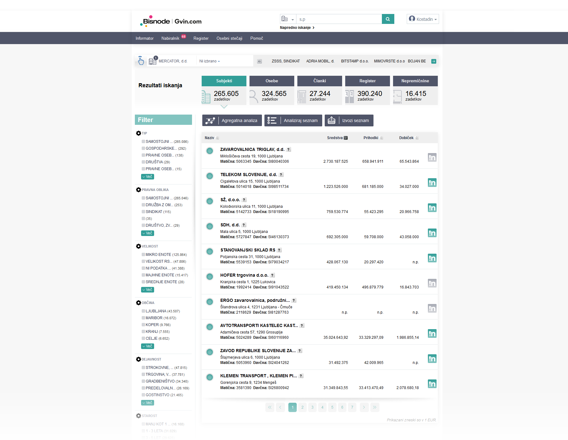Click the question mark beside ZAVAROVALNICA TRIGLAV
This screenshot has height=440, width=568.
tap(289, 150)
